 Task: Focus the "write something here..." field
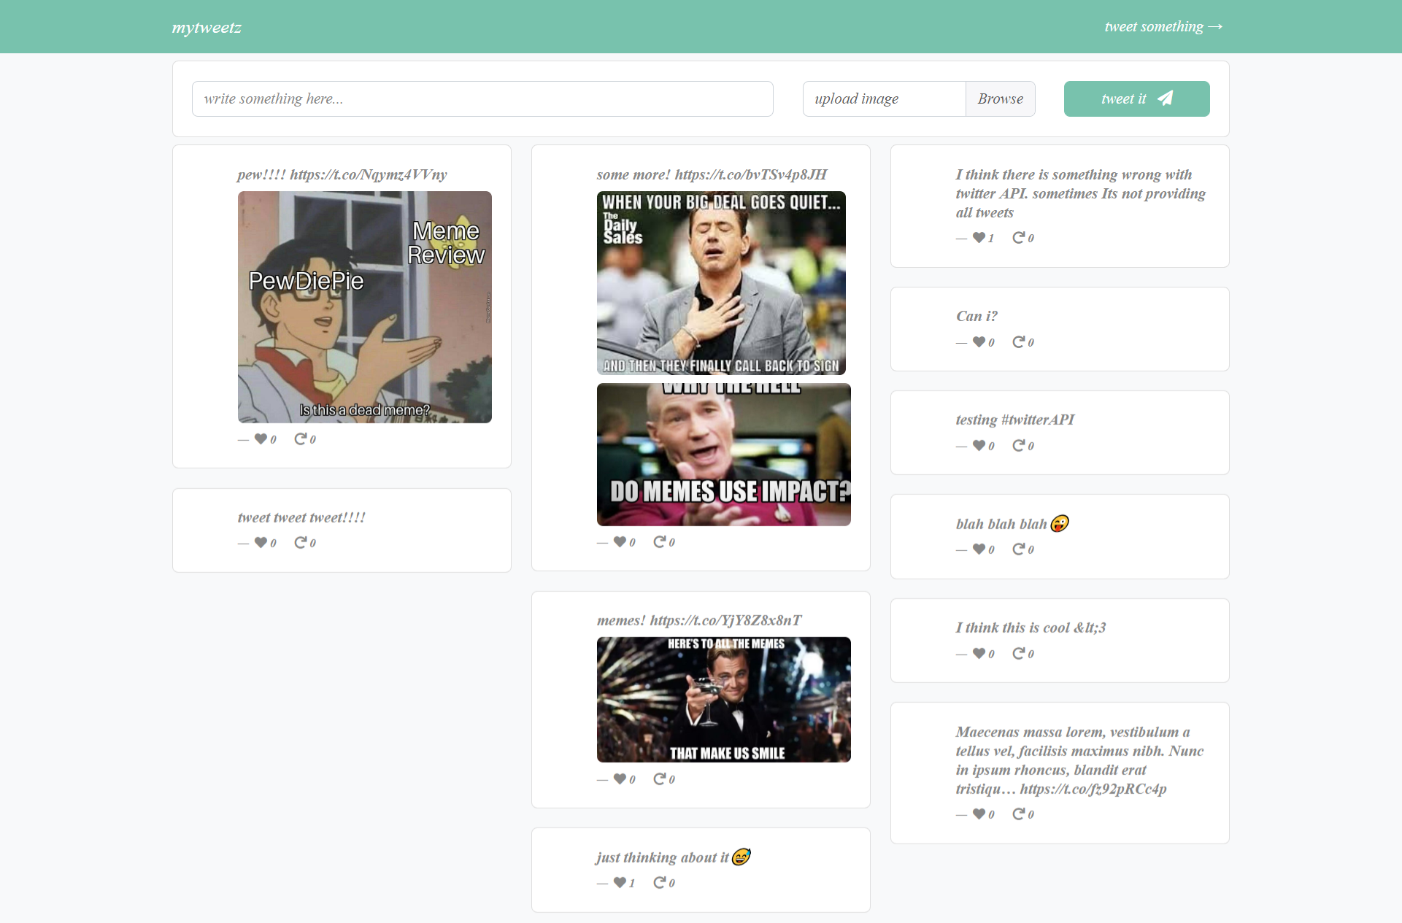tap(482, 99)
